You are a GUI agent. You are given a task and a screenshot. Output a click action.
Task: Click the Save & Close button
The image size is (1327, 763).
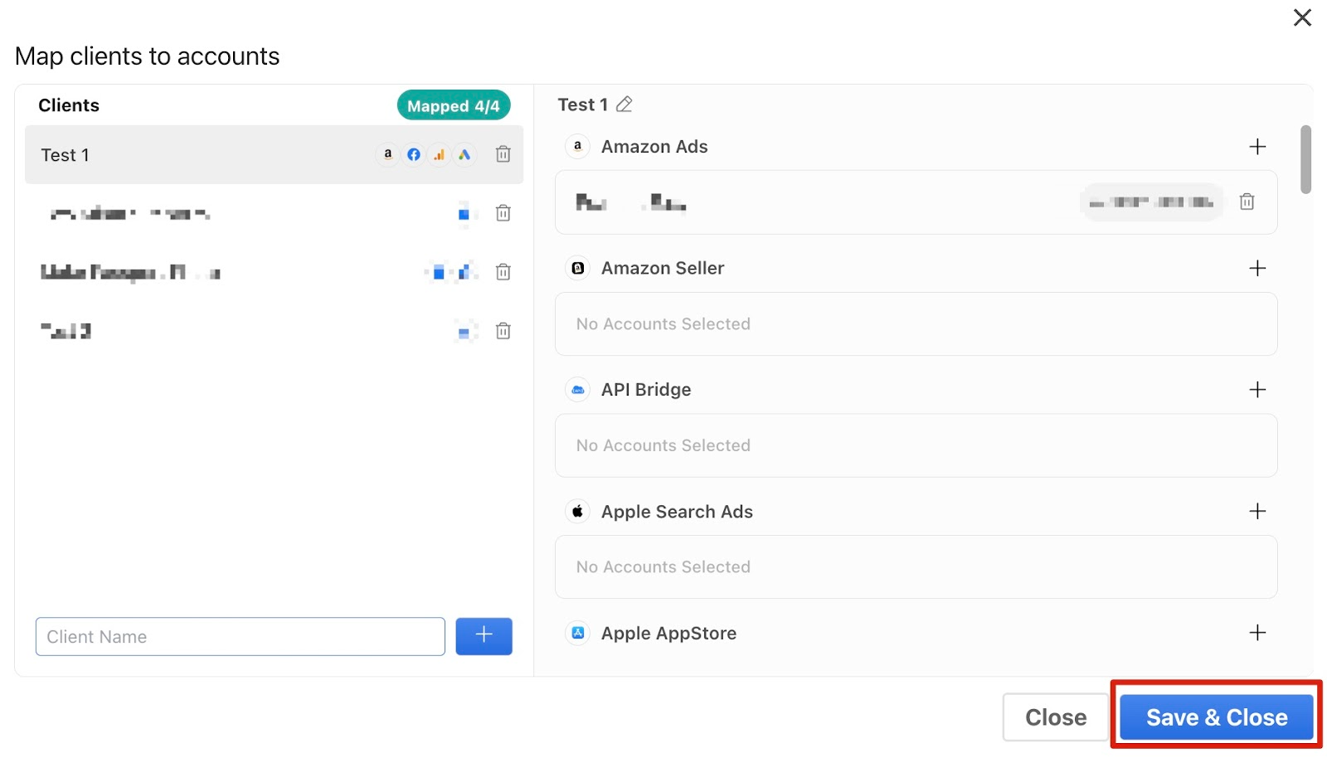(1216, 717)
